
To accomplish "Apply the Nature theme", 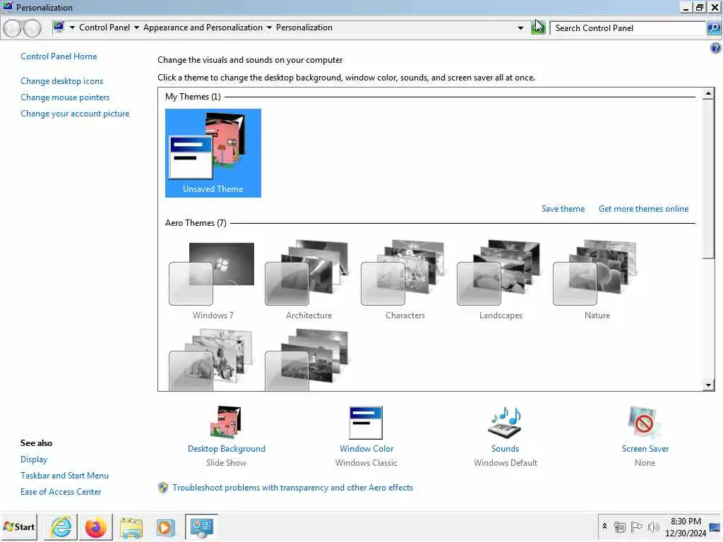I will 597,281.
